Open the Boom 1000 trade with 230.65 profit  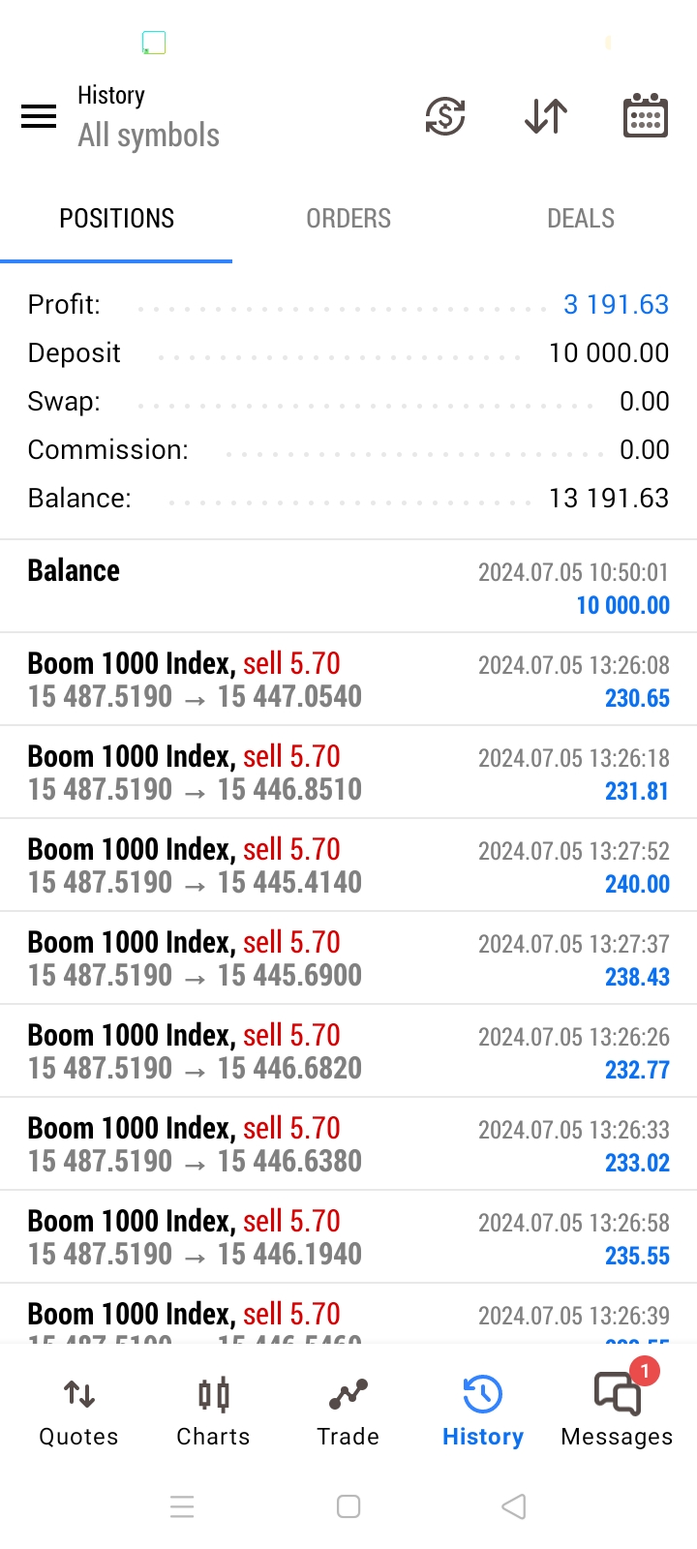(348, 680)
